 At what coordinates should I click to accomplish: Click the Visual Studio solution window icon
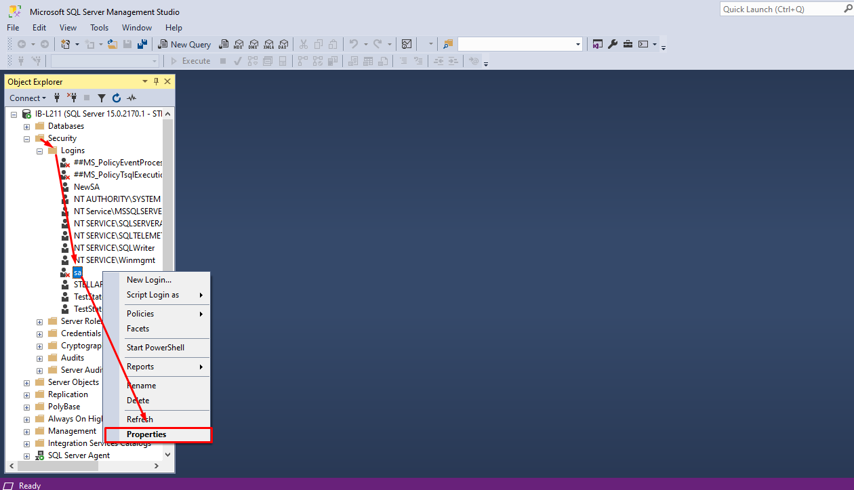pyautogui.click(x=598, y=44)
